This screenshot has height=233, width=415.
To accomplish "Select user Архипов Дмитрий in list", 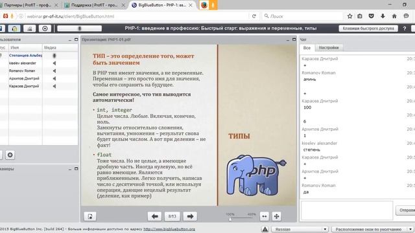I will click(24, 78).
